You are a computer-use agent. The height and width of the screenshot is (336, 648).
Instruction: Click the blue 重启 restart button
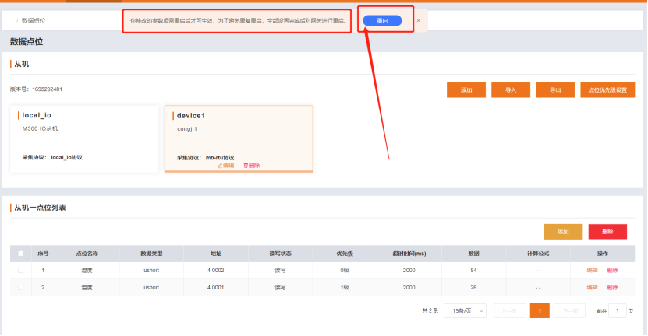click(x=382, y=20)
